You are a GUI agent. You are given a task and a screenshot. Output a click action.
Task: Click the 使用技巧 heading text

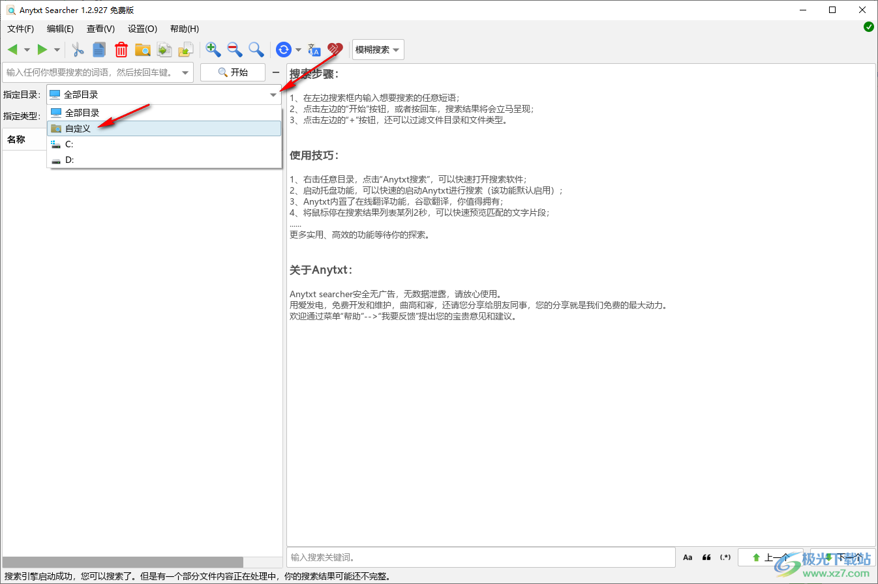314,156
